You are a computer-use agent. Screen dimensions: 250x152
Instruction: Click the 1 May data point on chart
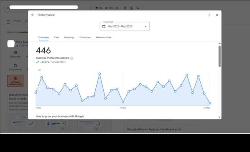[36, 92]
